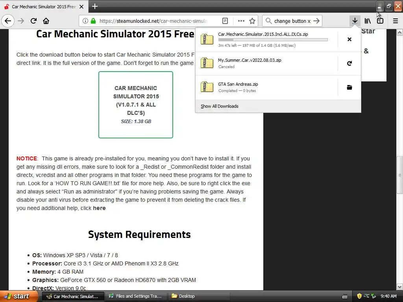The width and height of the screenshot is (403, 302).
Task: Click the 'Completed — 0 bytes' status text
Action: coord(237,91)
